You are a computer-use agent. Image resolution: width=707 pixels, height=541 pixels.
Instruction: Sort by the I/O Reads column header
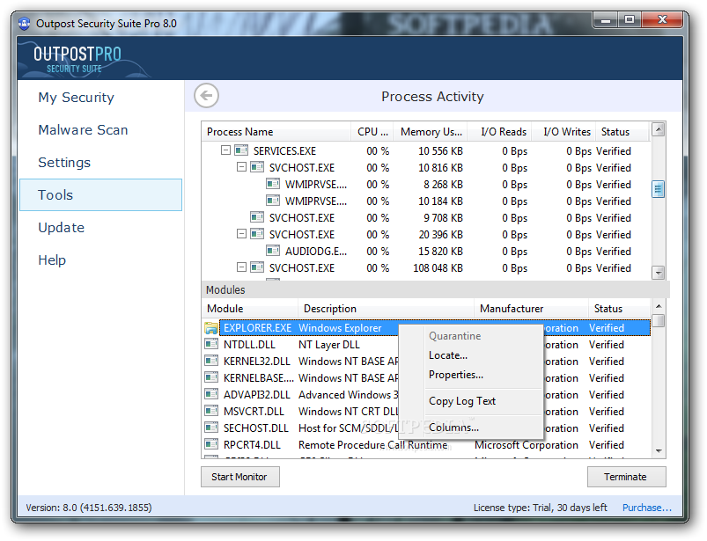(499, 132)
